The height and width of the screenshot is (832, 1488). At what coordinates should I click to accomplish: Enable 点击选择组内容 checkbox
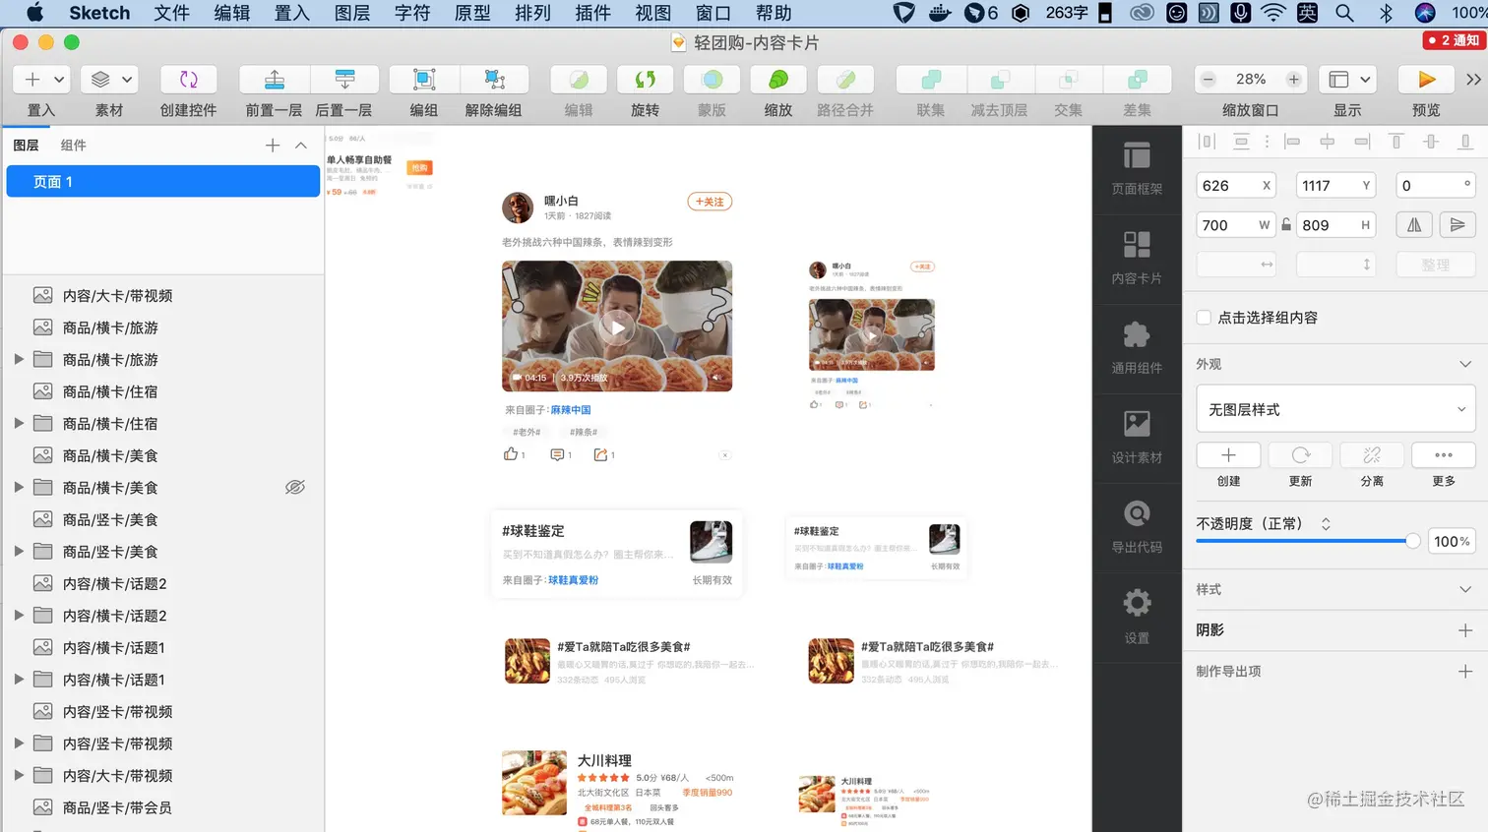click(1204, 318)
